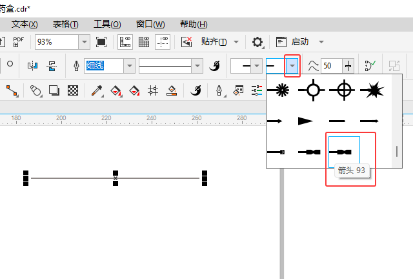Select the color eyedropper tool
The height and width of the screenshot is (279, 413).
click(97, 90)
